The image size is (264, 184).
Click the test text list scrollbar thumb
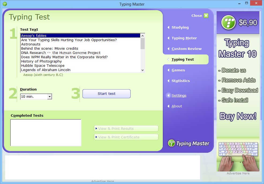143,44
